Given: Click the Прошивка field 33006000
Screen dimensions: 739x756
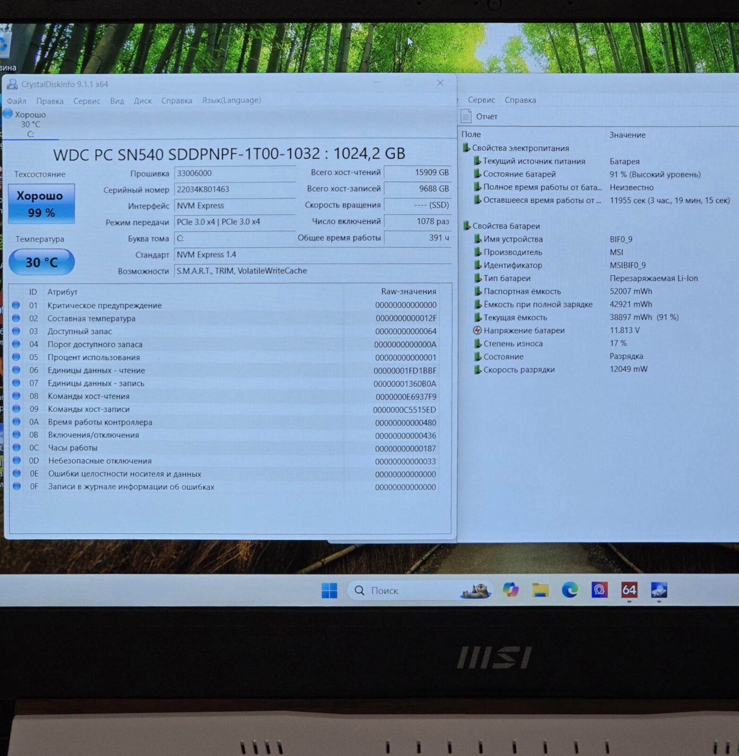Looking at the screenshot, I should [x=235, y=173].
